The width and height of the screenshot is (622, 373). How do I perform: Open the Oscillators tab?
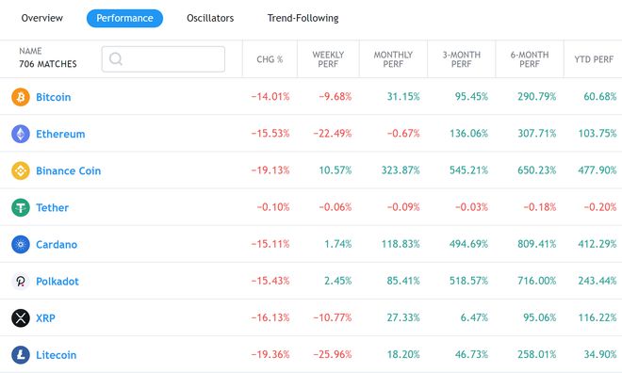pyautogui.click(x=210, y=18)
